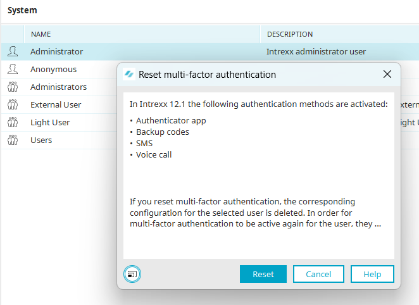Click the Light User group icon
This screenshot has width=419, height=305.
[x=13, y=122]
